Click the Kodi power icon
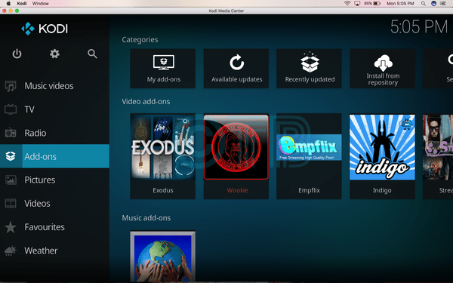Viewport: 453px width, 283px height. (17, 54)
